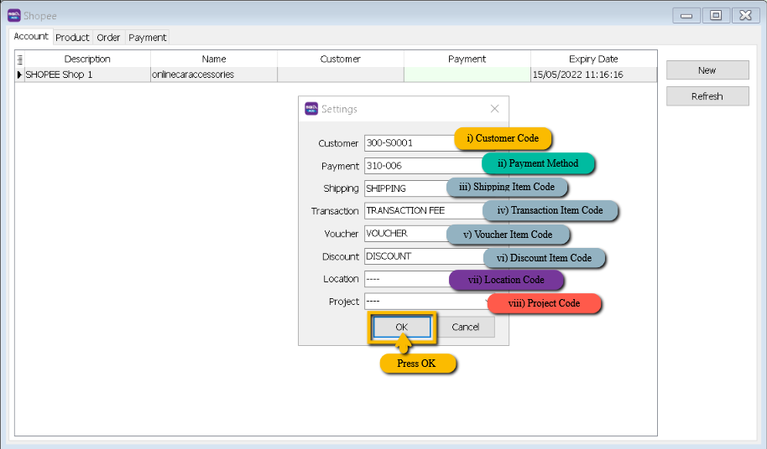
Task: Click the Shopee app icon in title bar
Action: [13, 15]
